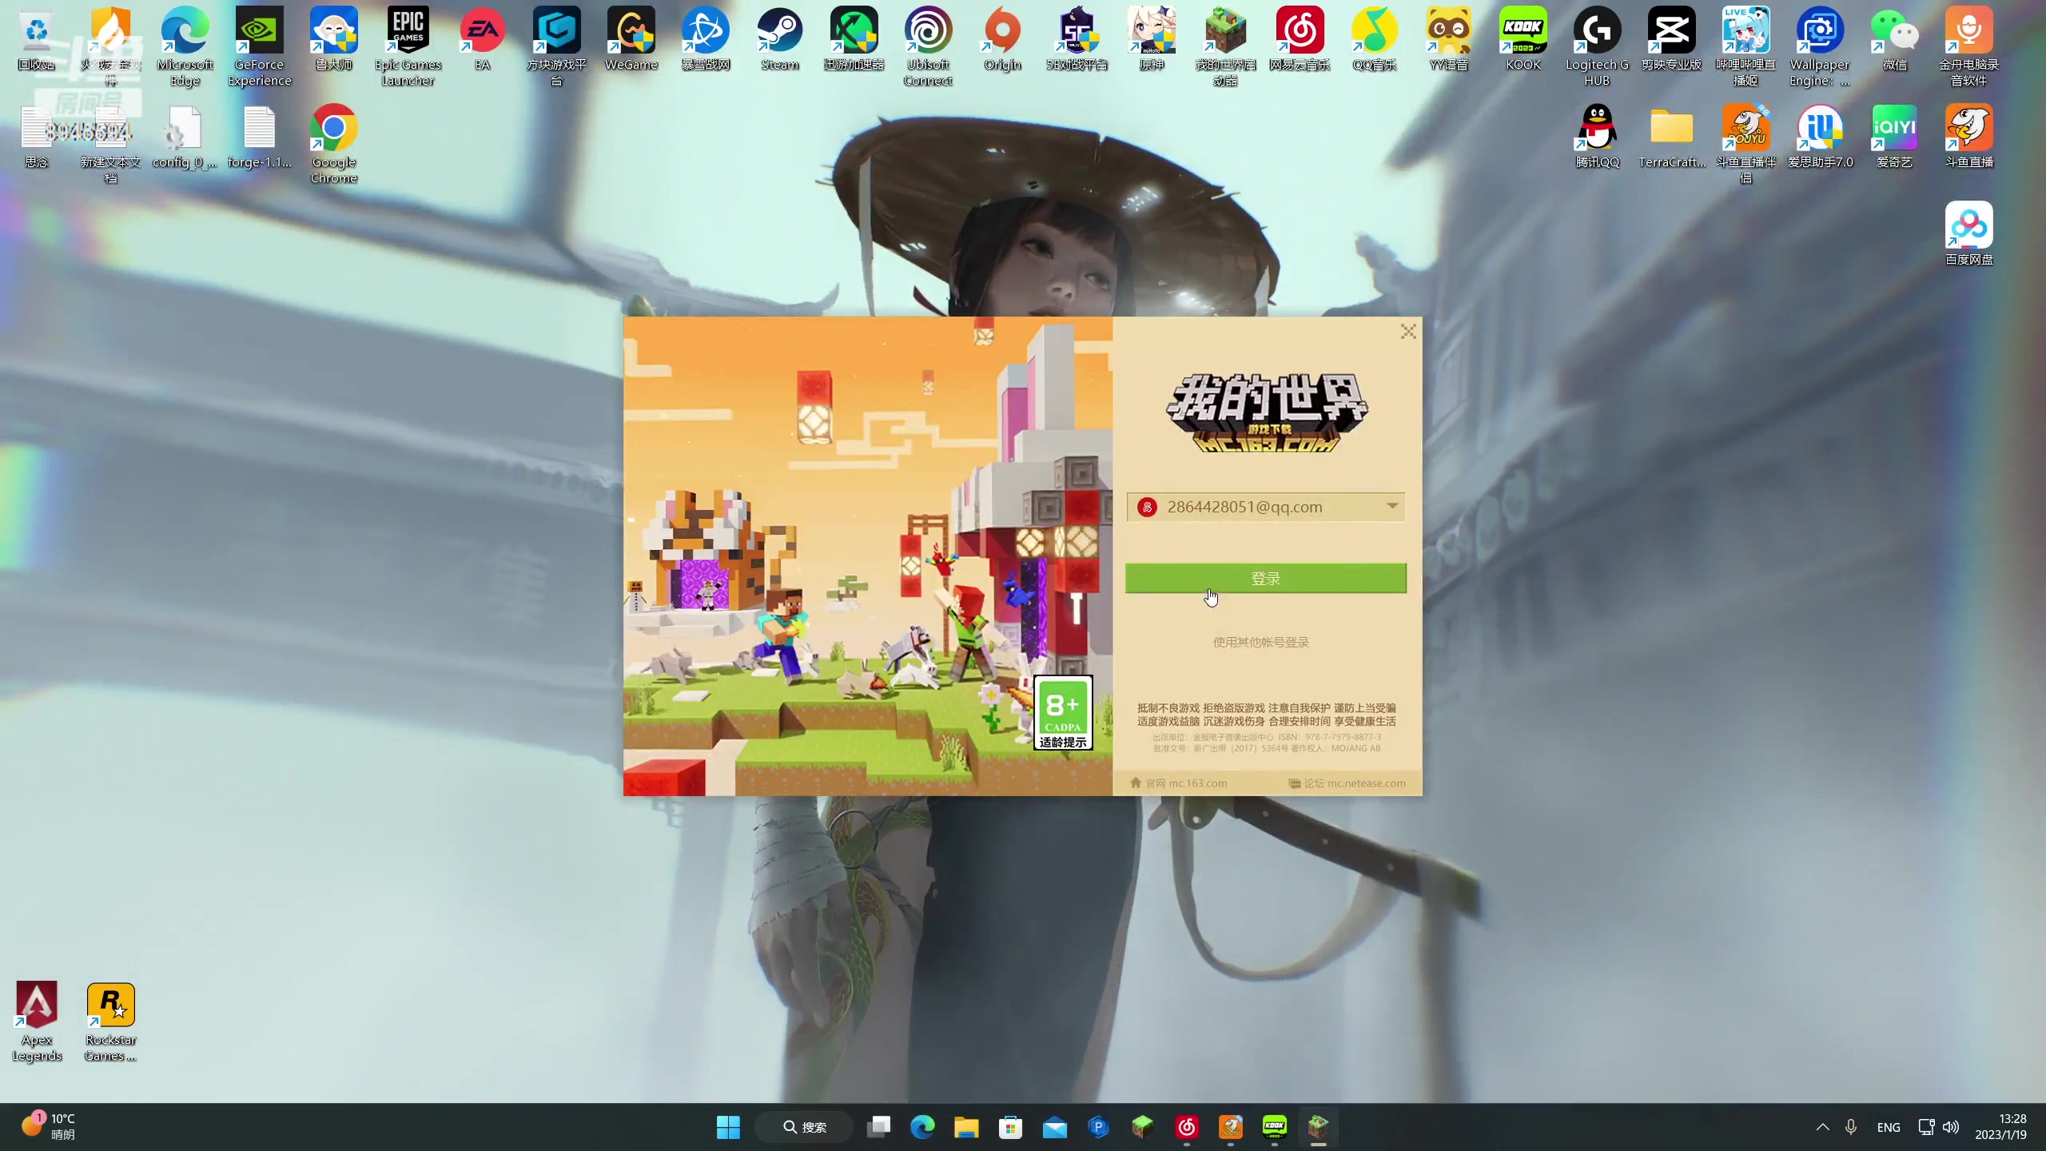Open the 斗鱼直播伴侣 desktop icon

pyautogui.click(x=1746, y=144)
